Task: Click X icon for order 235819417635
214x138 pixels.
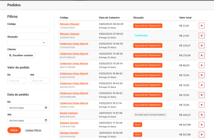Action: click(201, 36)
